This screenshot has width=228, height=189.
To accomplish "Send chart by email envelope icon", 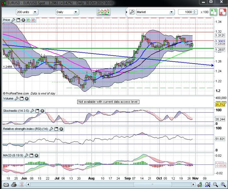I will point(6,185).
